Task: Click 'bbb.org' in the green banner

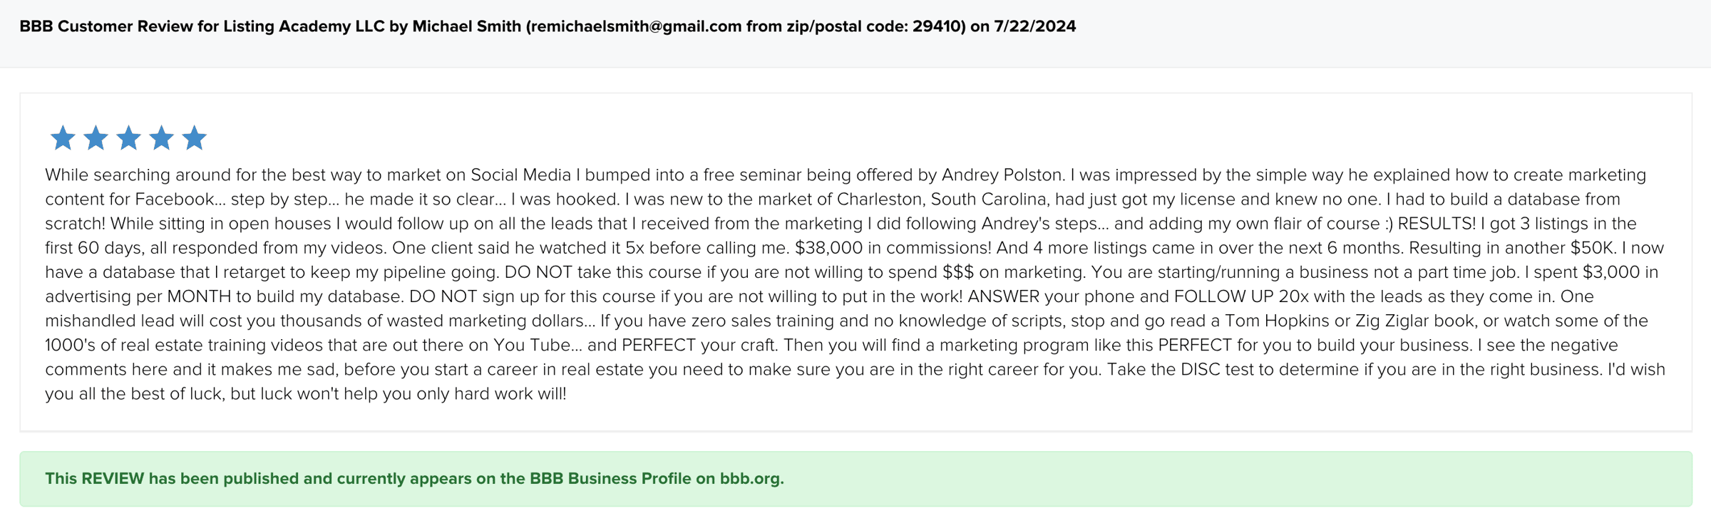Action: point(750,479)
